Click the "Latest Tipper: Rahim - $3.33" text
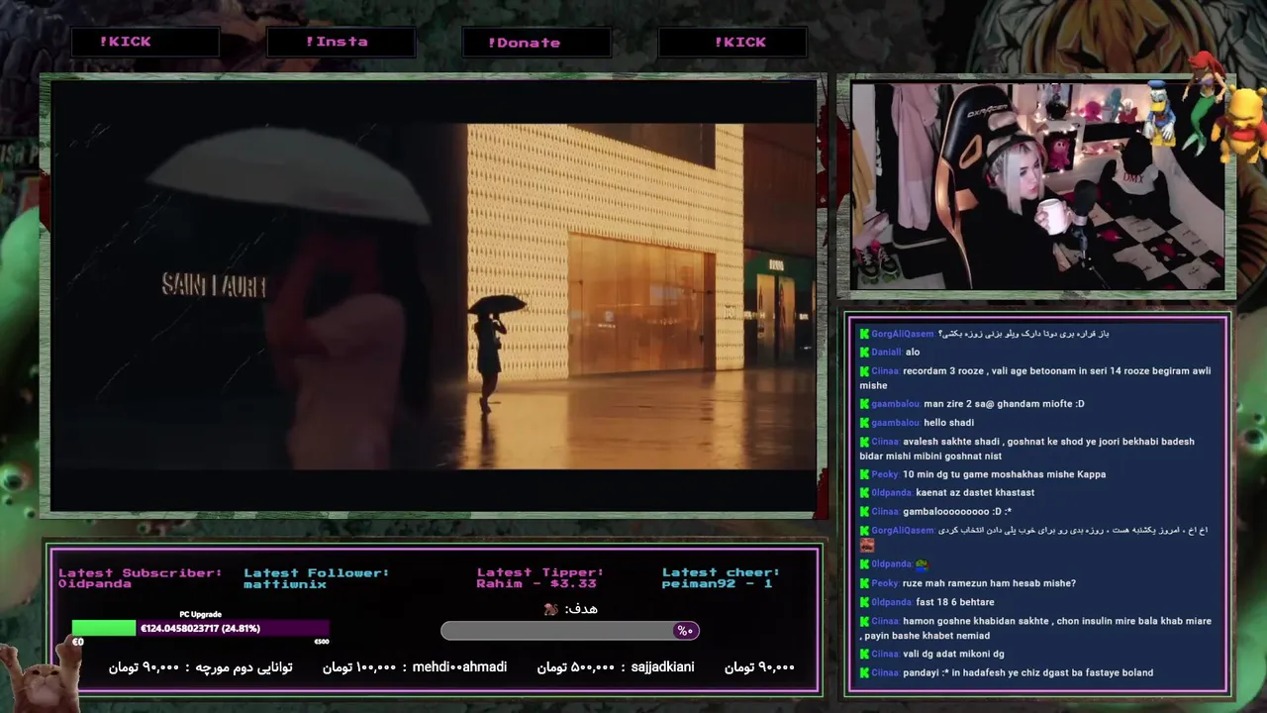Image resolution: width=1267 pixels, height=713 pixels. 540,578
